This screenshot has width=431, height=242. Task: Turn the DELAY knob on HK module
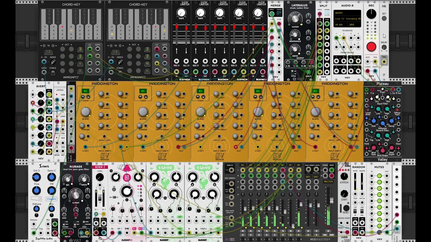tap(384, 47)
